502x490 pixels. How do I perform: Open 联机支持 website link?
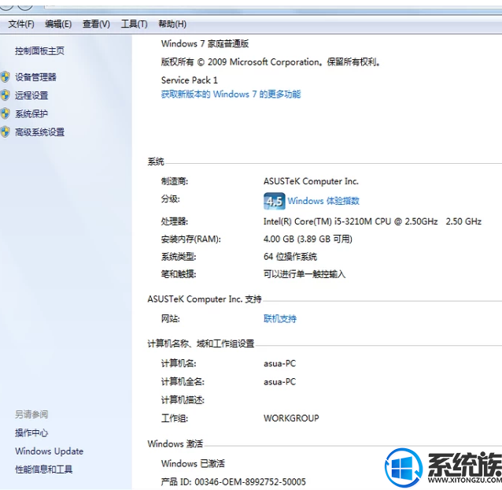pos(280,318)
